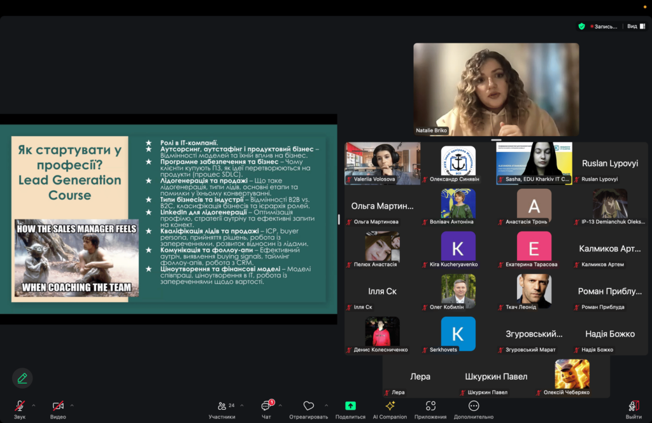Viewport: 652px width, 423px height.
Task: Select Шкуркин Павел's participant tile
Action: pos(496,377)
